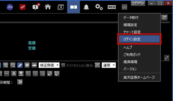
Task: Click the WEB icon
Action: [x=112, y=7]
